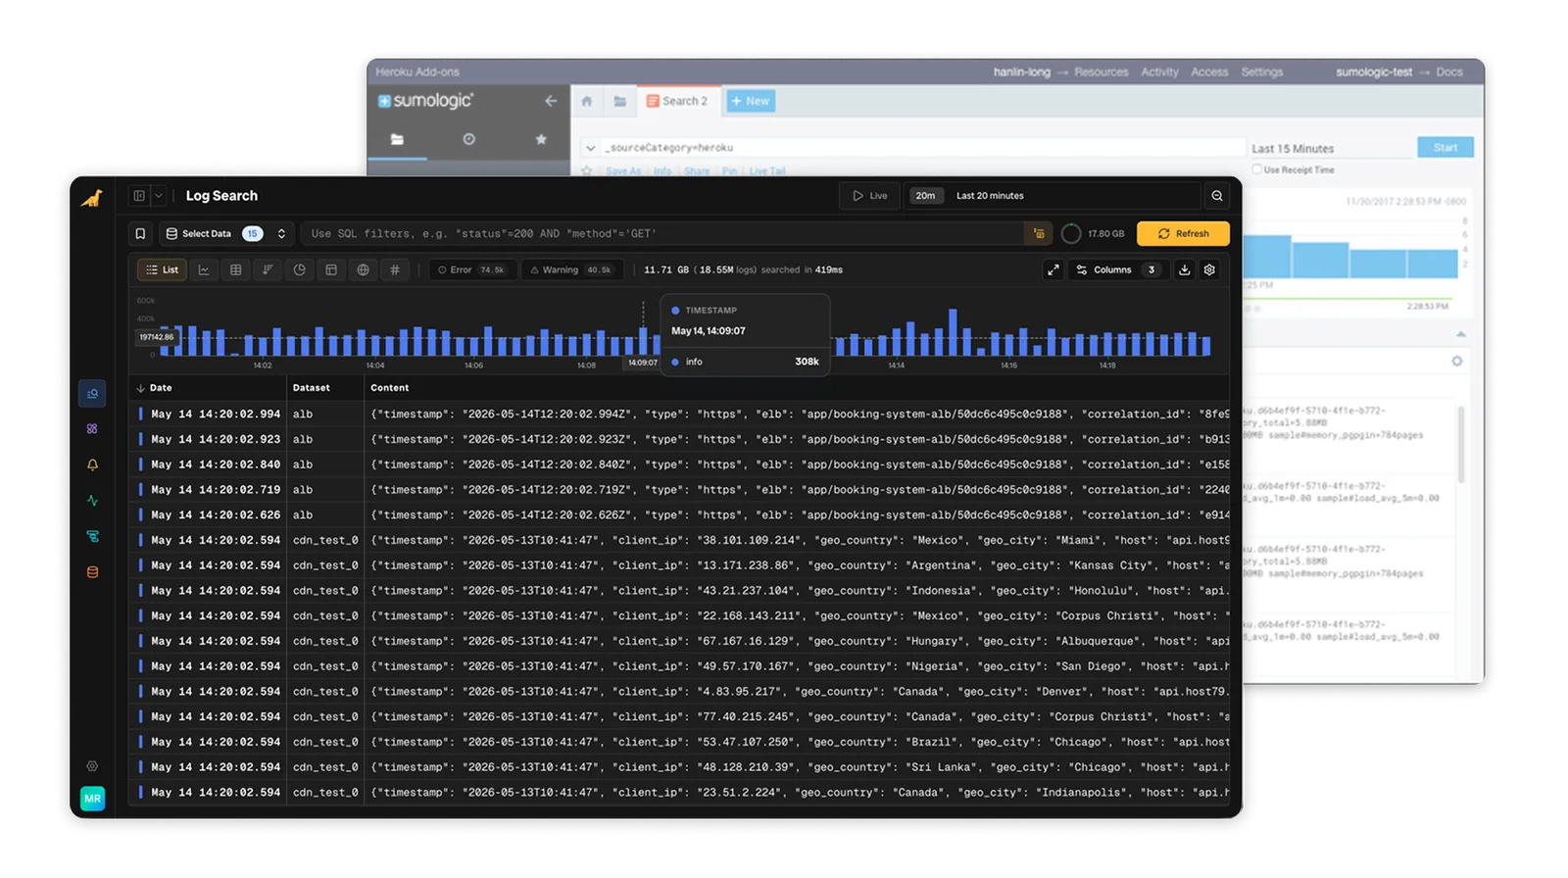Open the Sumo Logic sidebar folder tab
The width and height of the screenshot is (1568, 878).
(x=397, y=139)
